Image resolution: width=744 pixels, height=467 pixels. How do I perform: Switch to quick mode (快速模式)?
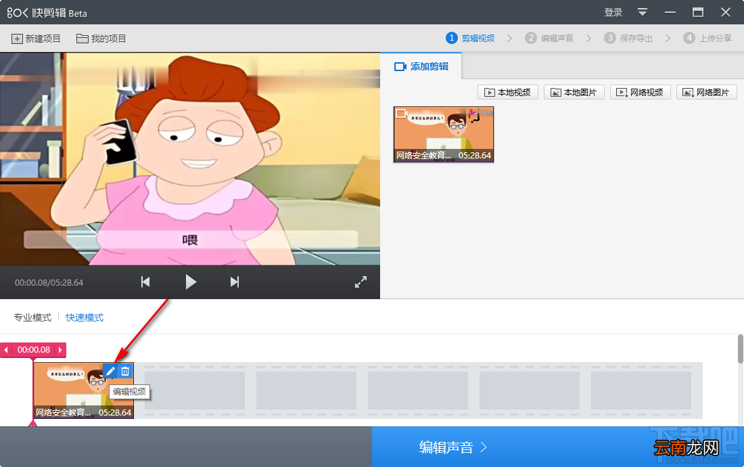(85, 317)
